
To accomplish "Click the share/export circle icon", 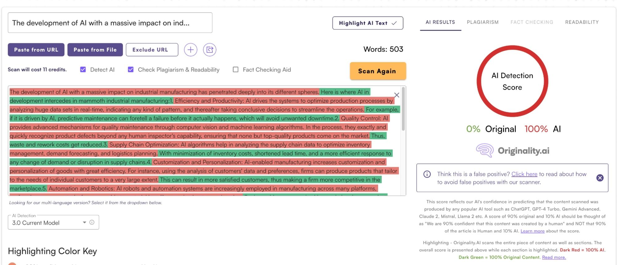I will pos(210,50).
